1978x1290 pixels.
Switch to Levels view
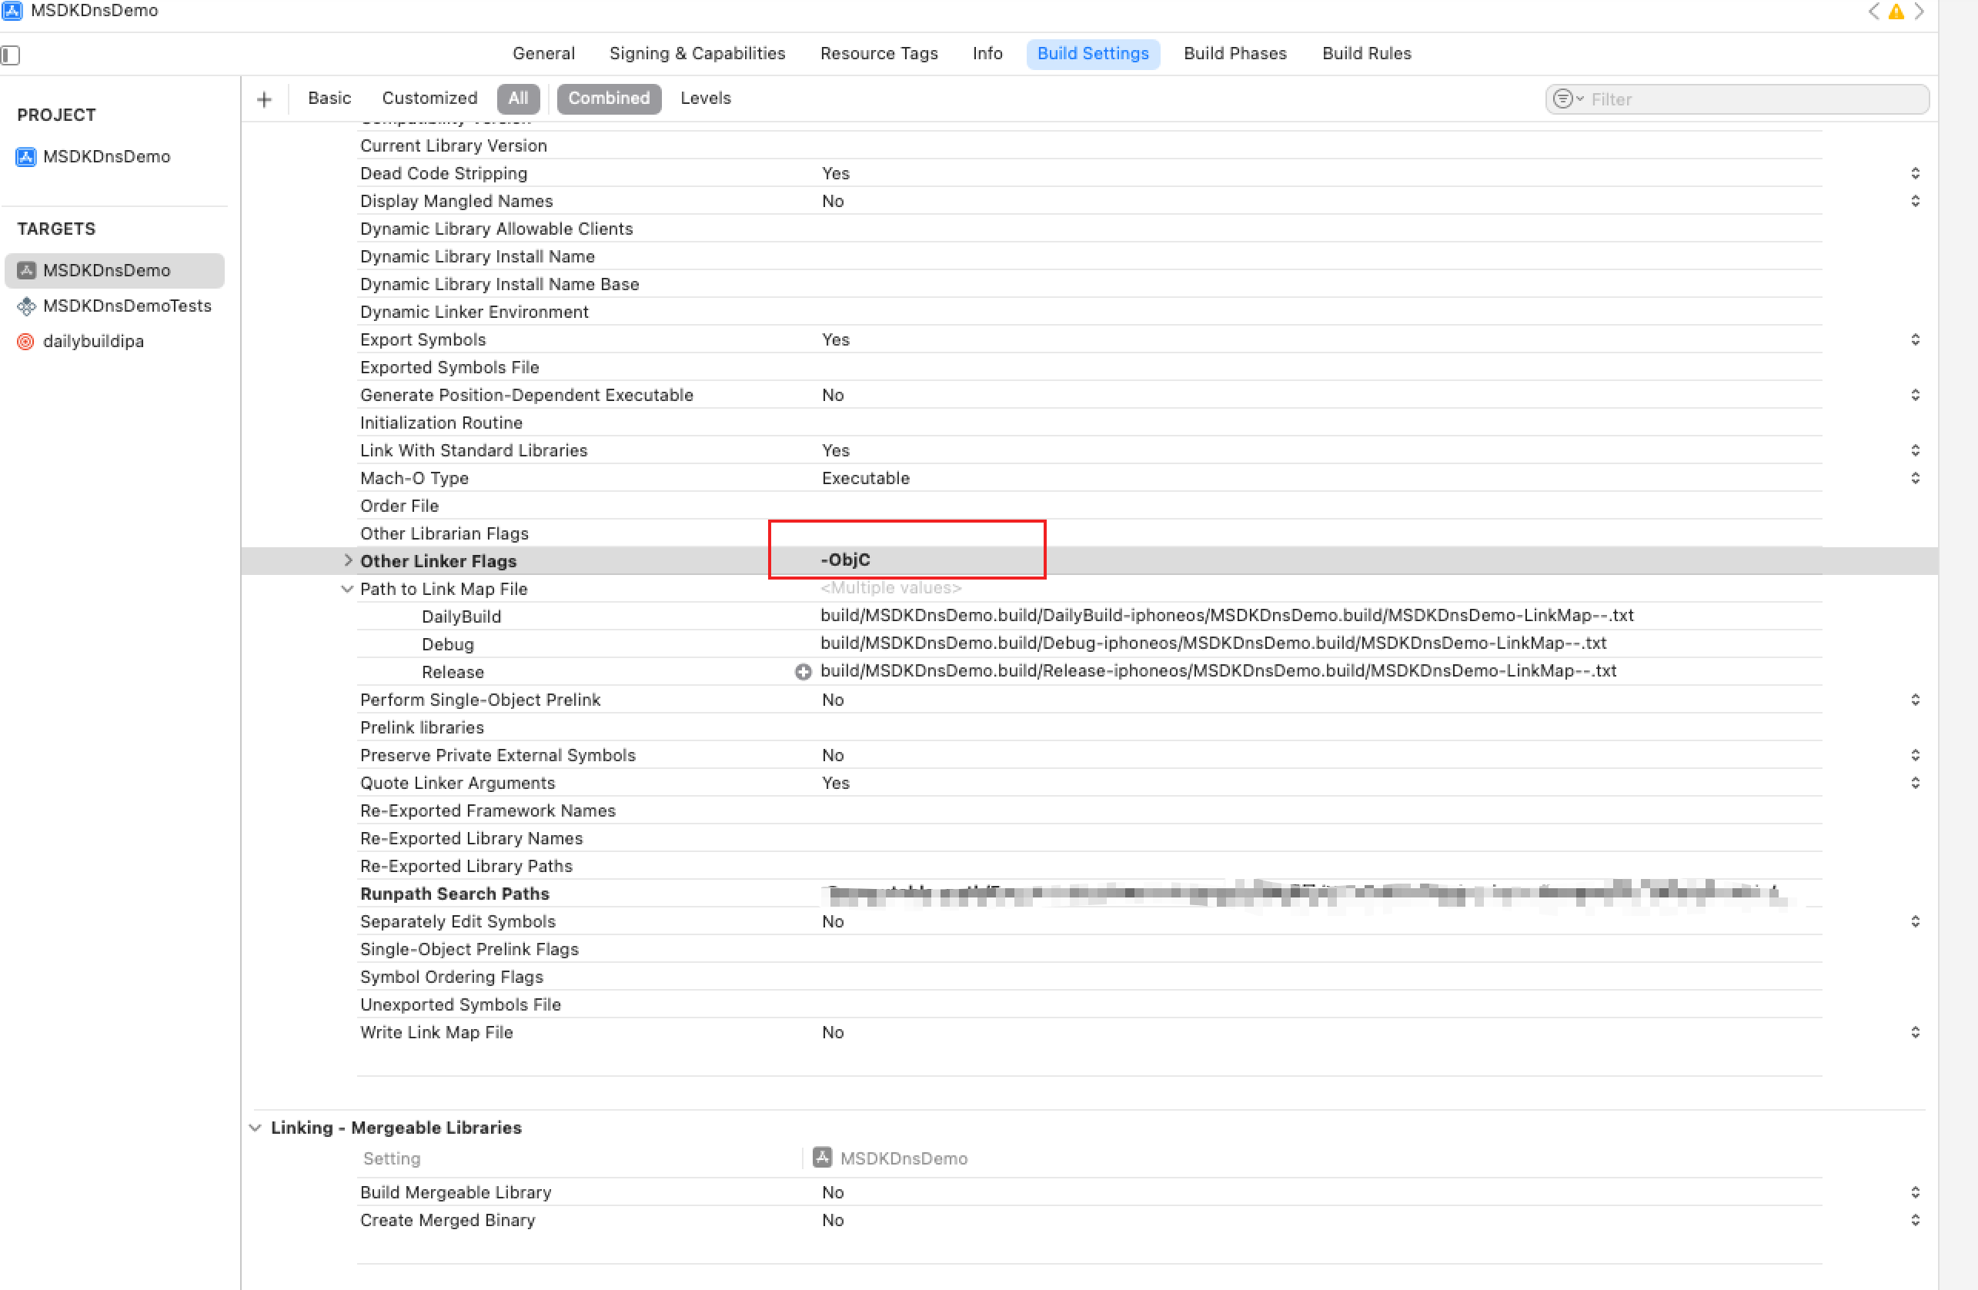click(x=705, y=98)
